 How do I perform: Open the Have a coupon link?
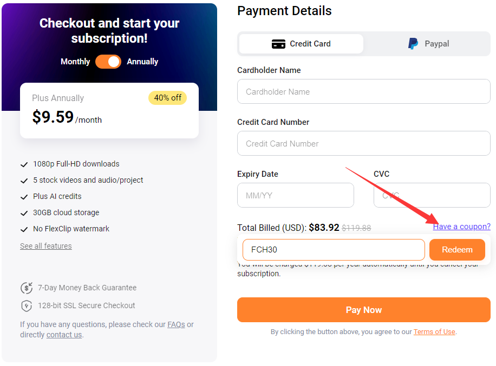(x=461, y=227)
